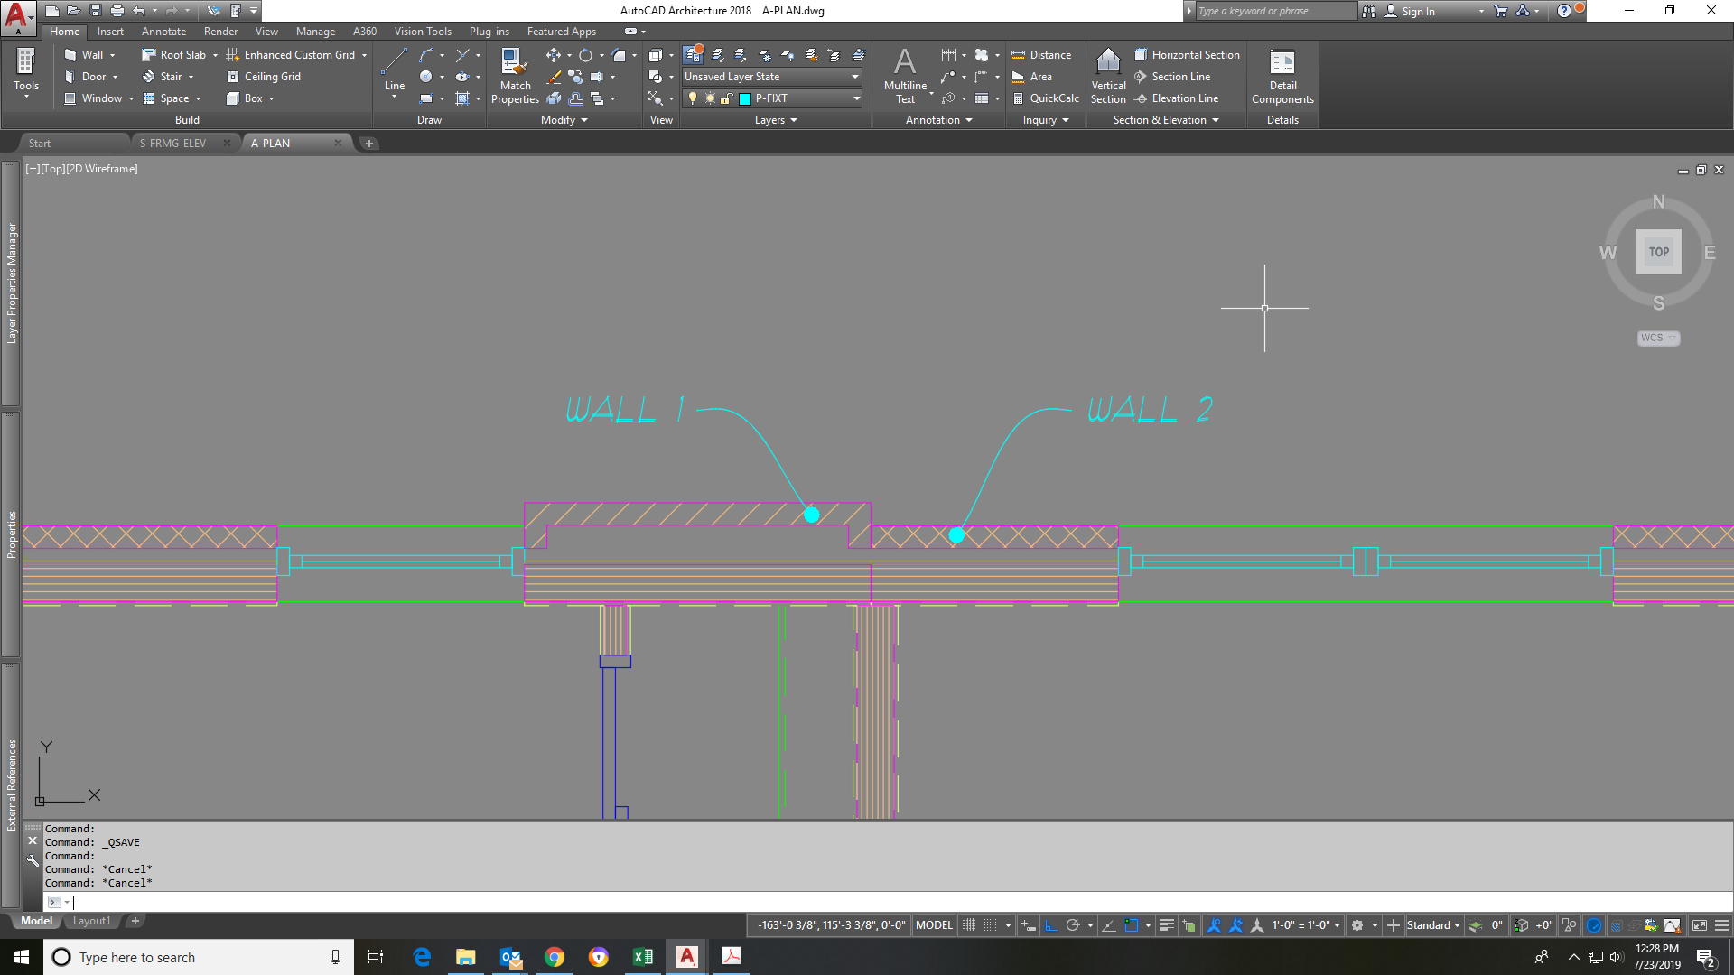Toggle the P-FIXT layer lightbulb visibility
Screen dimensions: 1734x975
tap(693, 97)
